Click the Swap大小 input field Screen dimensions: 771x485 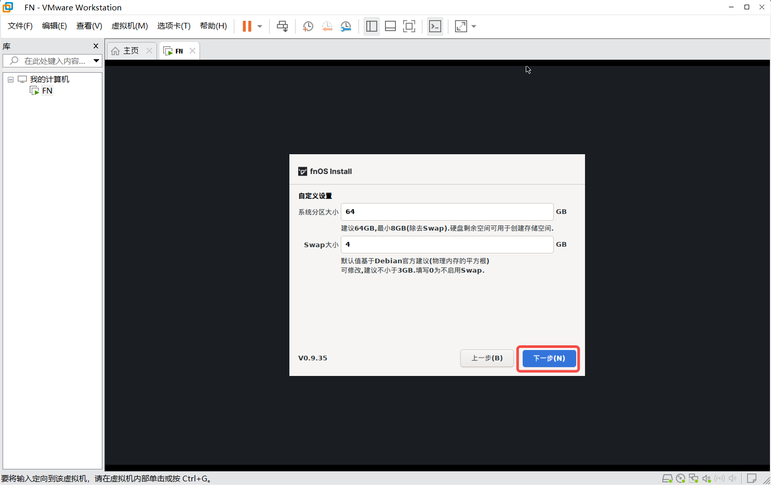point(447,245)
